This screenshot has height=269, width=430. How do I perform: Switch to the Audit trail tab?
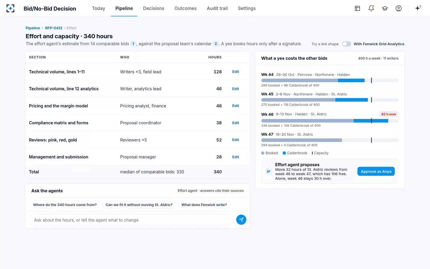pyautogui.click(x=217, y=8)
